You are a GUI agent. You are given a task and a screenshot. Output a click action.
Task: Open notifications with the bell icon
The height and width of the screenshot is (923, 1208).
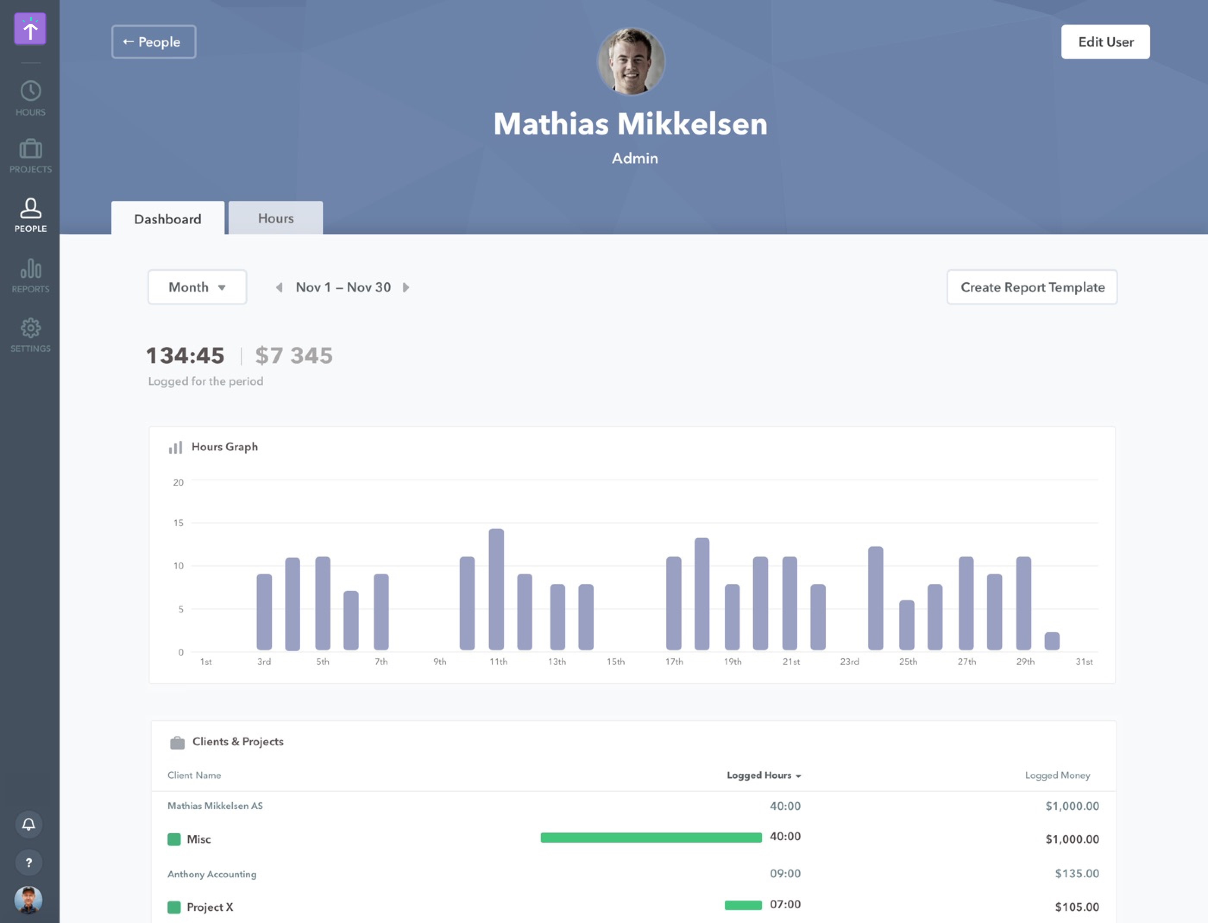tap(29, 824)
